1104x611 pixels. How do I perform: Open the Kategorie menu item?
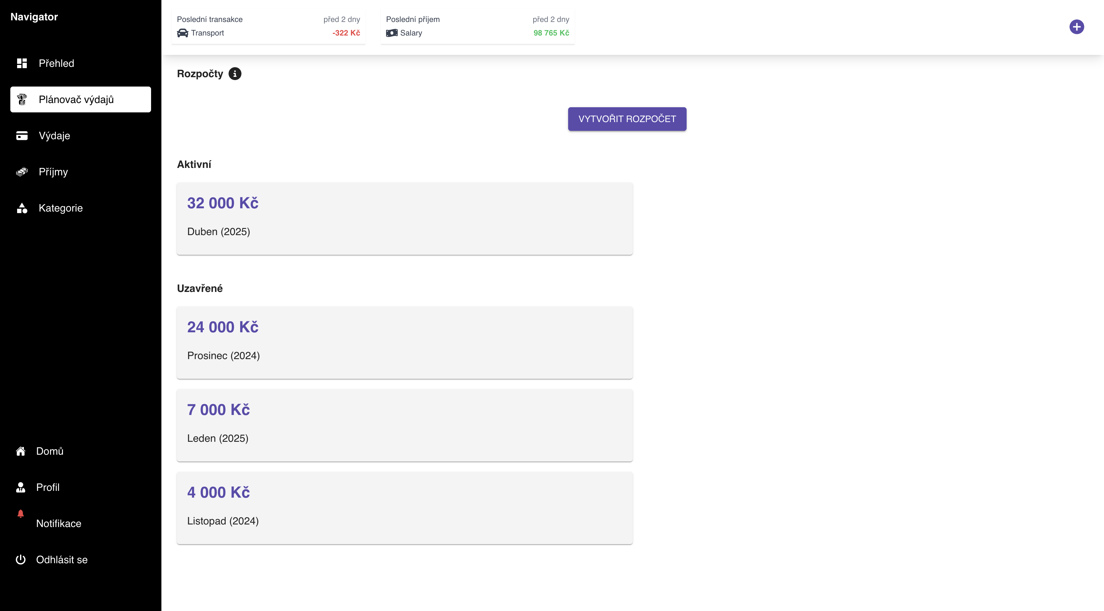(x=60, y=208)
